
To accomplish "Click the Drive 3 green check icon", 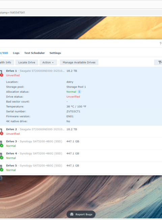I will [2, 146].
